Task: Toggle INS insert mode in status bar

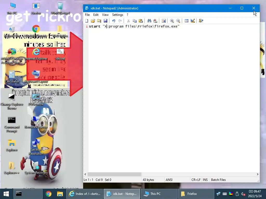Action: coord(205,180)
